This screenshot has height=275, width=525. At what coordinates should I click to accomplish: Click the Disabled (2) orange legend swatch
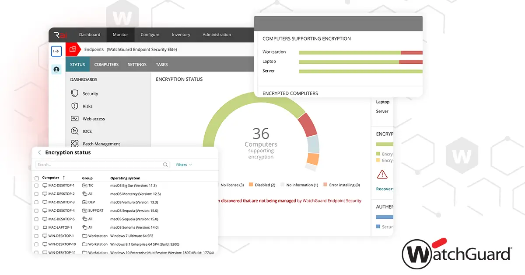click(251, 185)
